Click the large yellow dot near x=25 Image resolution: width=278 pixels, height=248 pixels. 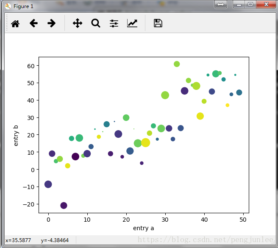145,142
